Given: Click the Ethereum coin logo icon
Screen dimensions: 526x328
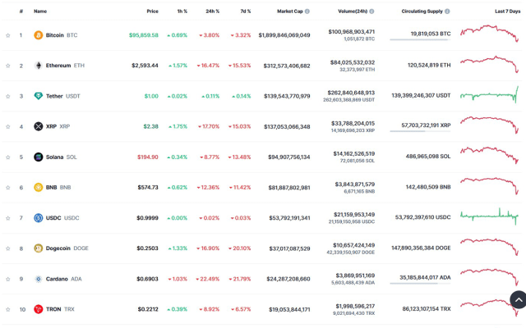Looking at the screenshot, I should pos(38,66).
